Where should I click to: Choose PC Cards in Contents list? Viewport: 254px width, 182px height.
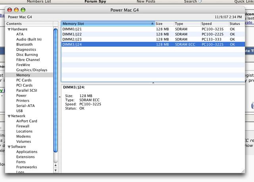[24, 80]
